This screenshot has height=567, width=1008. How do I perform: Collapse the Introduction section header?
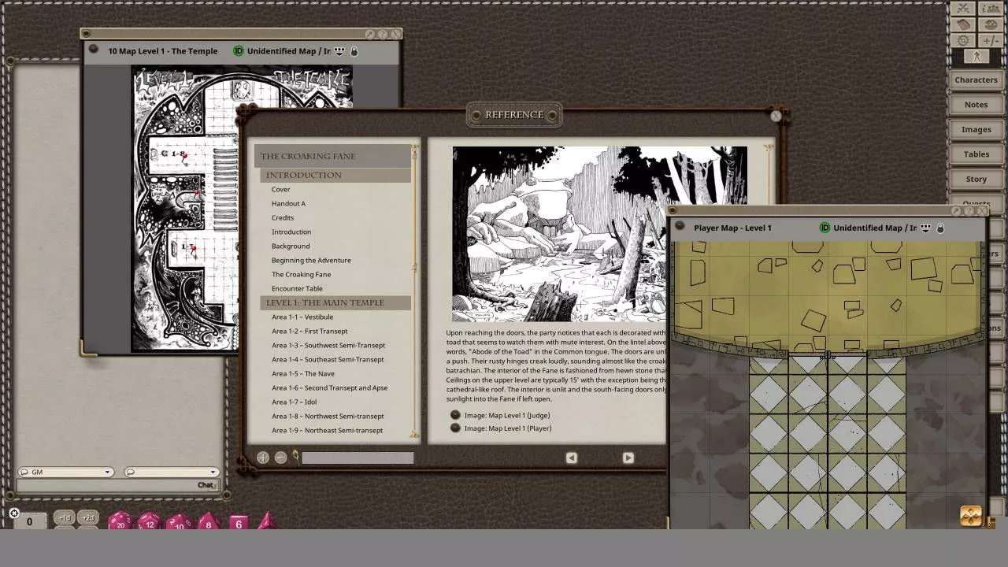(x=335, y=175)
